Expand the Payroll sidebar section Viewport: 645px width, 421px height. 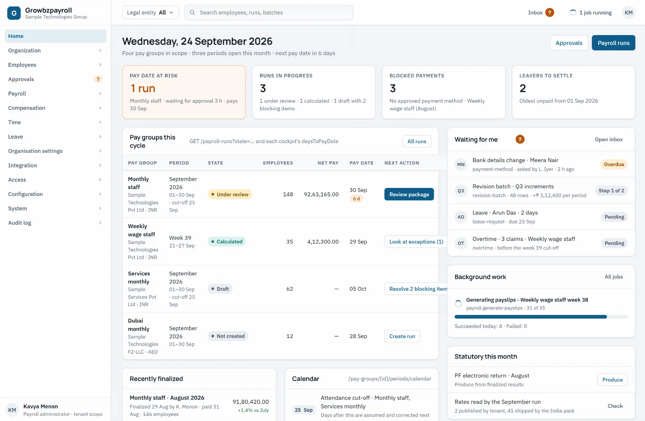(55, 94)
